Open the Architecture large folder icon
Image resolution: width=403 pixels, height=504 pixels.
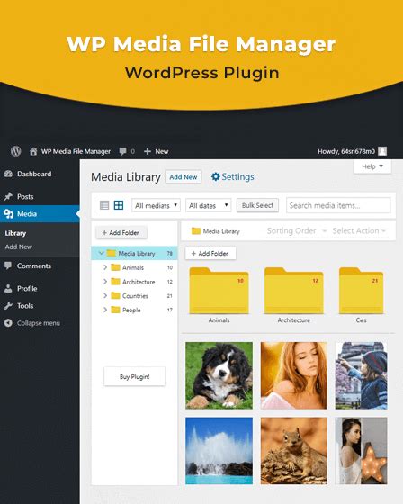click(294, 291)
